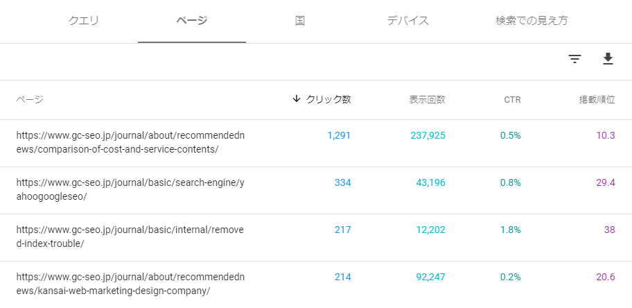Click the download export icon
This screenshot has width=632, height=308.
pyautogui.click(x=608, y=59)
